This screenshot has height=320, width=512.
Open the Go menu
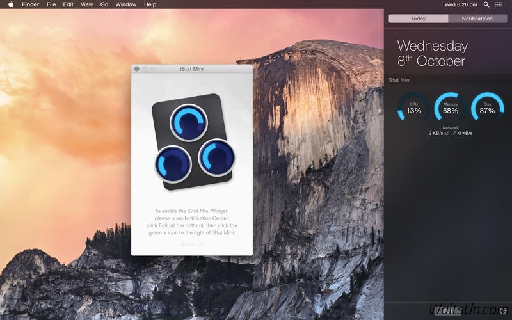coord(104,4)
